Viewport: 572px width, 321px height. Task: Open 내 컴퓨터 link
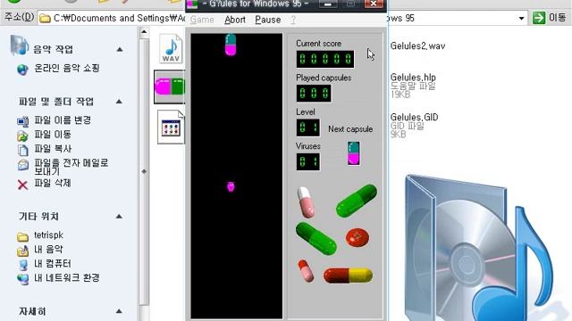53,264
